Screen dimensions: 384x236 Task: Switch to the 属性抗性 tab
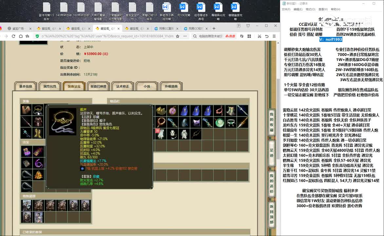coord(50,86)
